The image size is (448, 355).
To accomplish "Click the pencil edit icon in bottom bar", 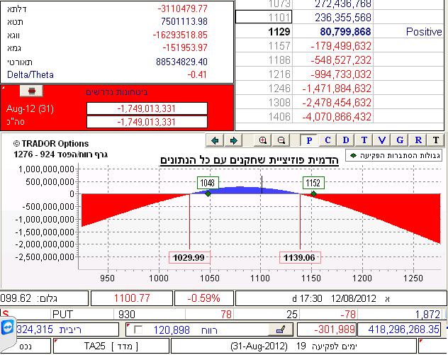I will (281, 329).
